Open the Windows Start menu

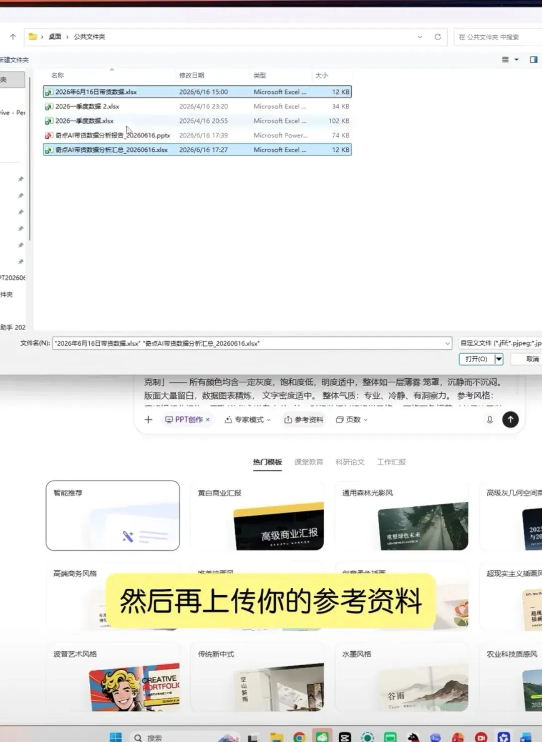click(x=115, y=737)
